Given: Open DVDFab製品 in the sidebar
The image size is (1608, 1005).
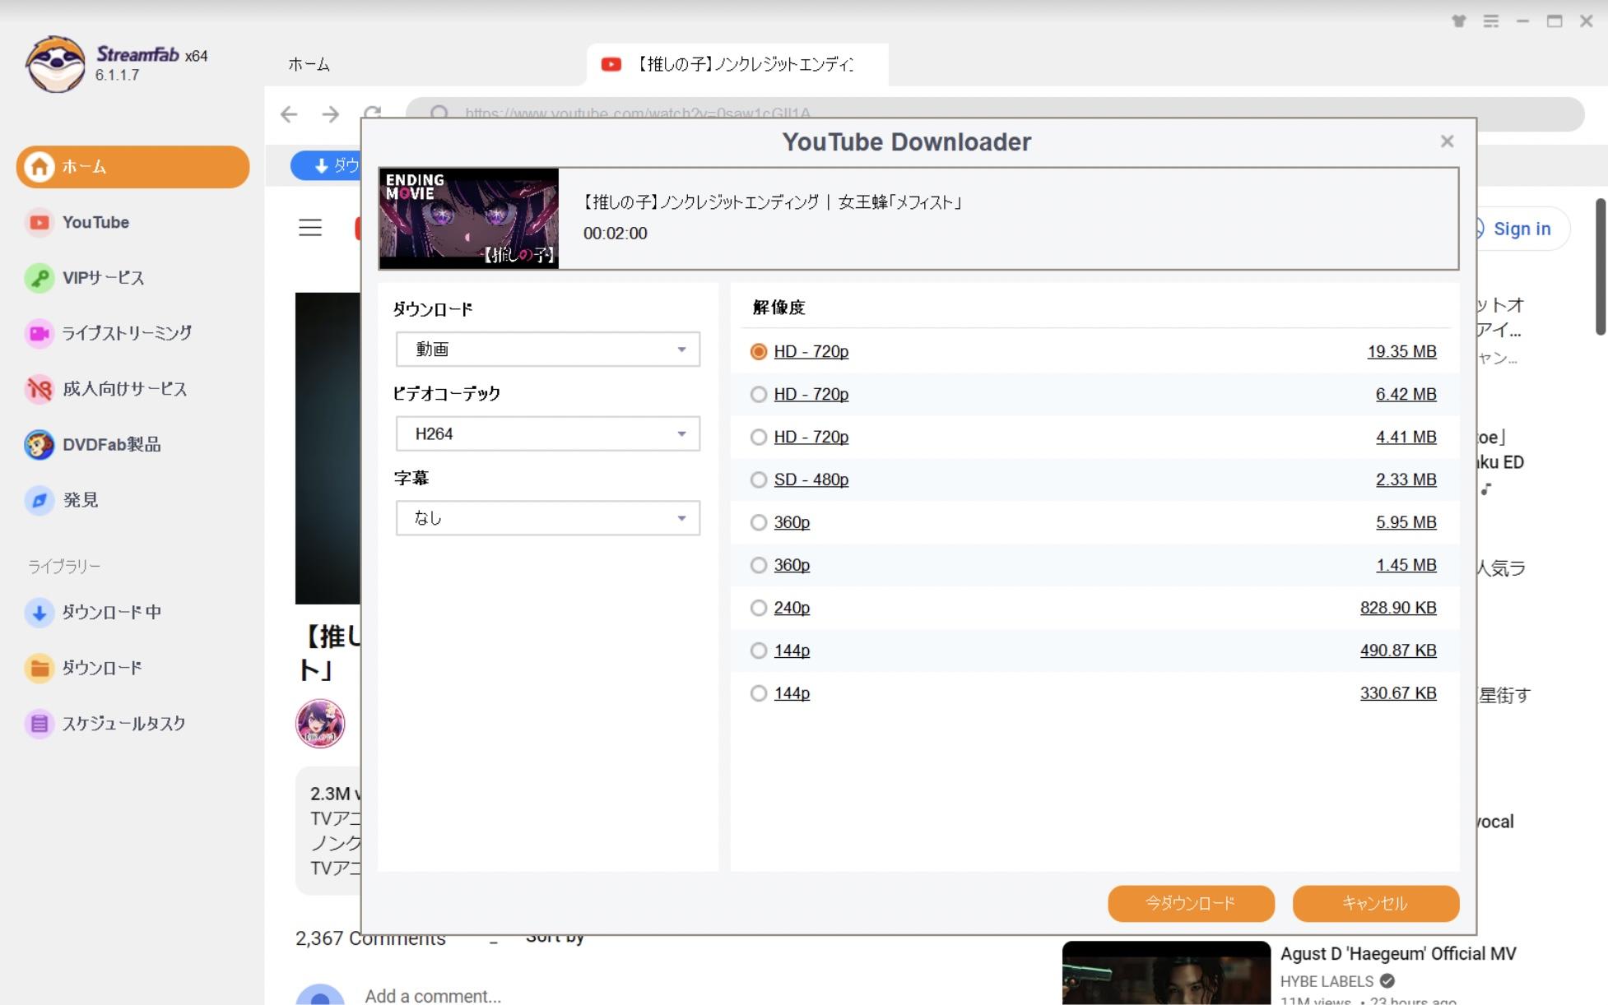Looking at the screenshot, I should coord(93,445).
